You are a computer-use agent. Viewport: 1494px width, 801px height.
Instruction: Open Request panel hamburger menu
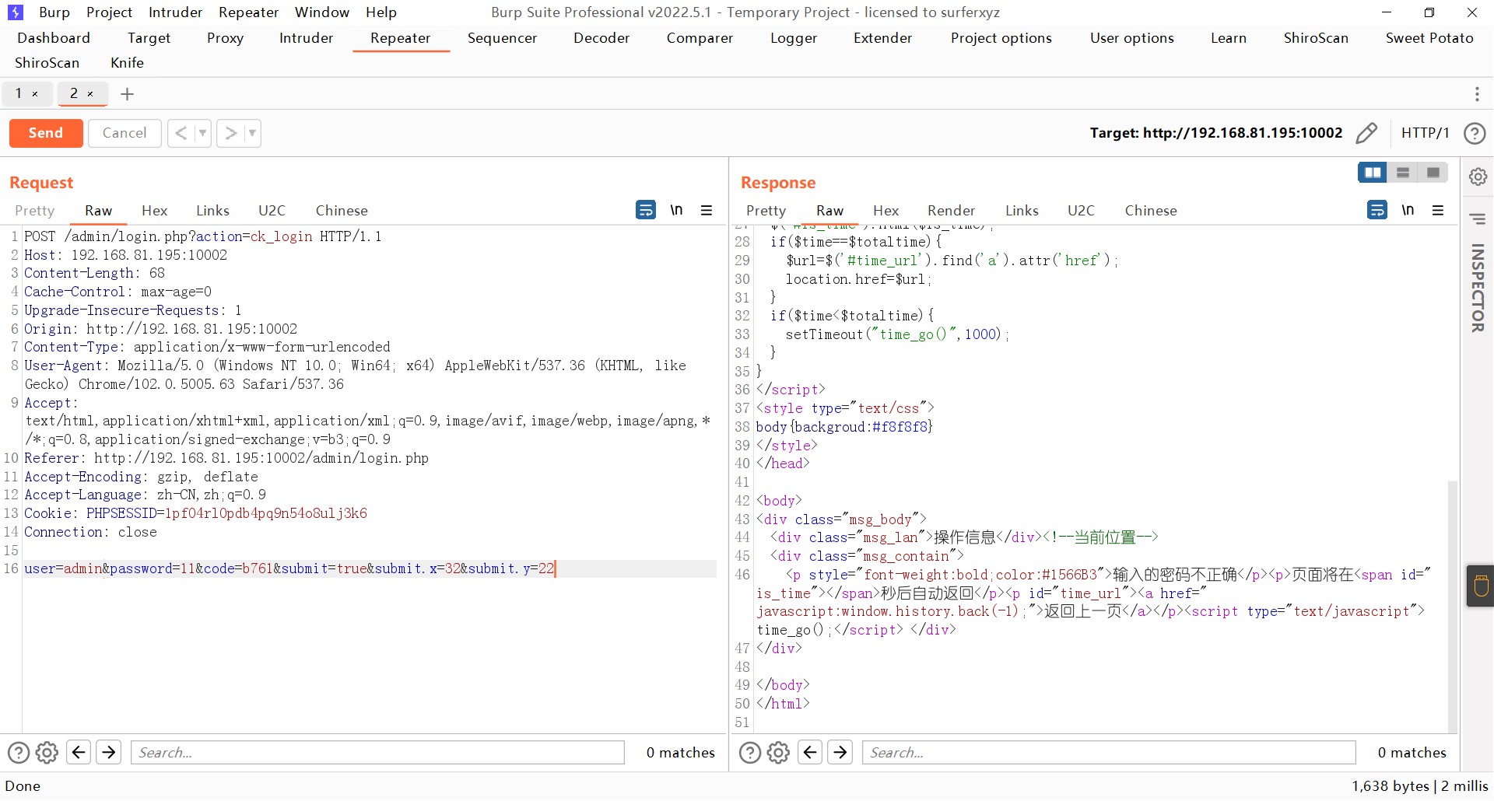click(707, 210)
